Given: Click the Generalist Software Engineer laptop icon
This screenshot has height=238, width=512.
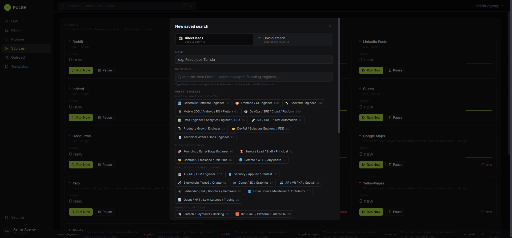Looking at the screenshot, I should pyautogui.click(x=180, y=103).
